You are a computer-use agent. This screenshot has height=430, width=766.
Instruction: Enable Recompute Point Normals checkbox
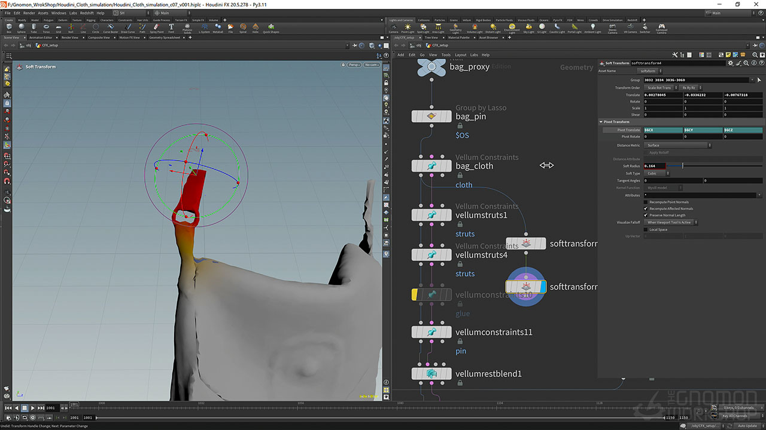pyautogui.click(x=646, y=202)
